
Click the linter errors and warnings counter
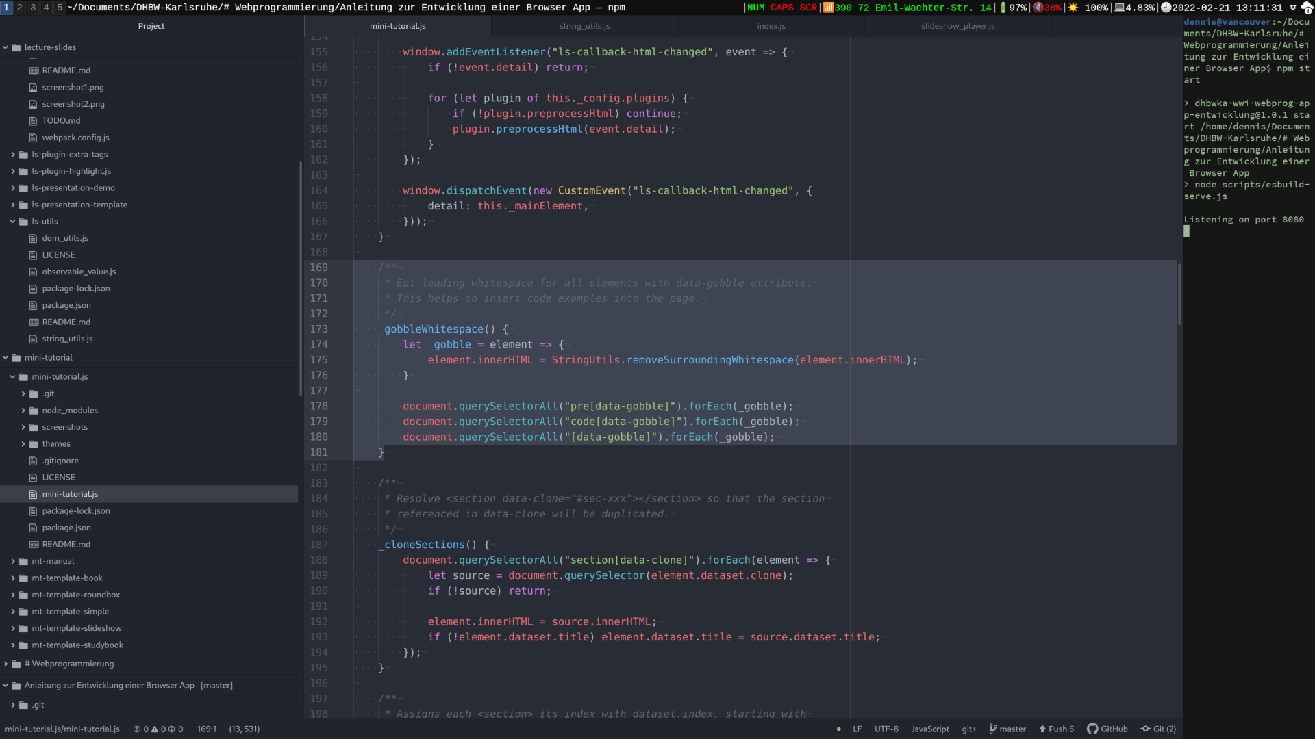(158, 729)
